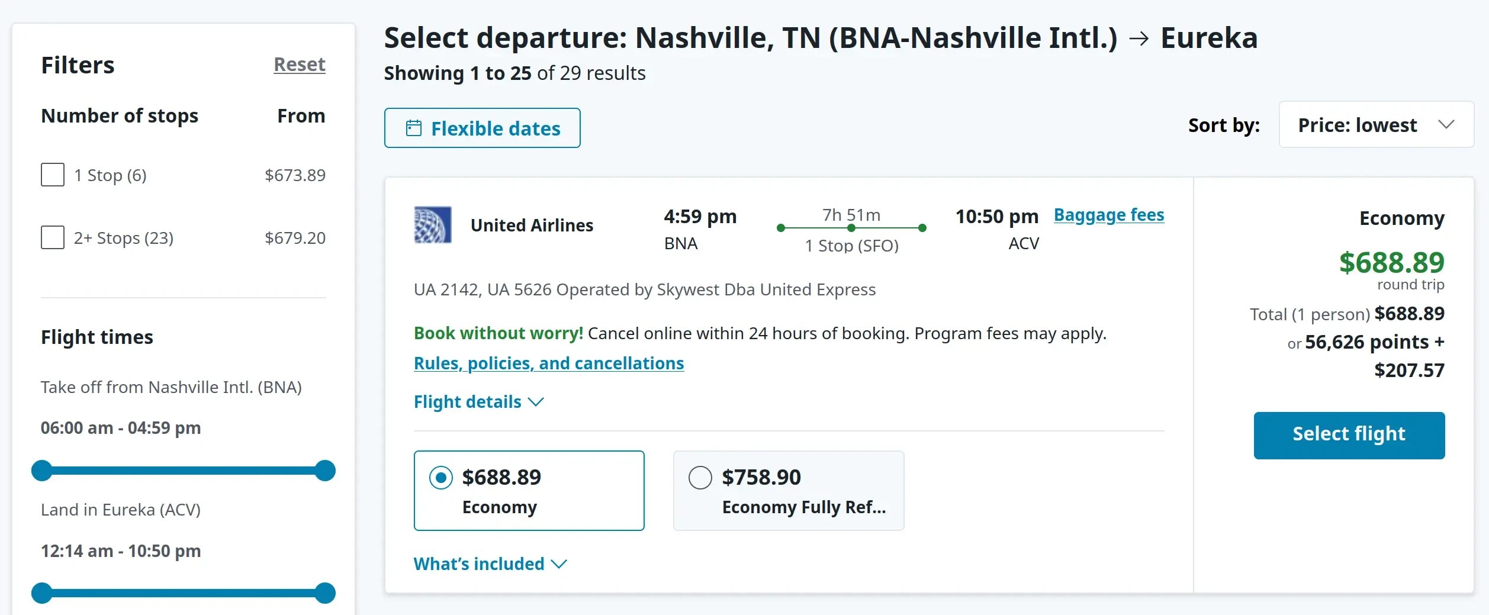Click the SFO stop dot on route line
Viewport: 1489px width, 615px height.
[851, 228]
